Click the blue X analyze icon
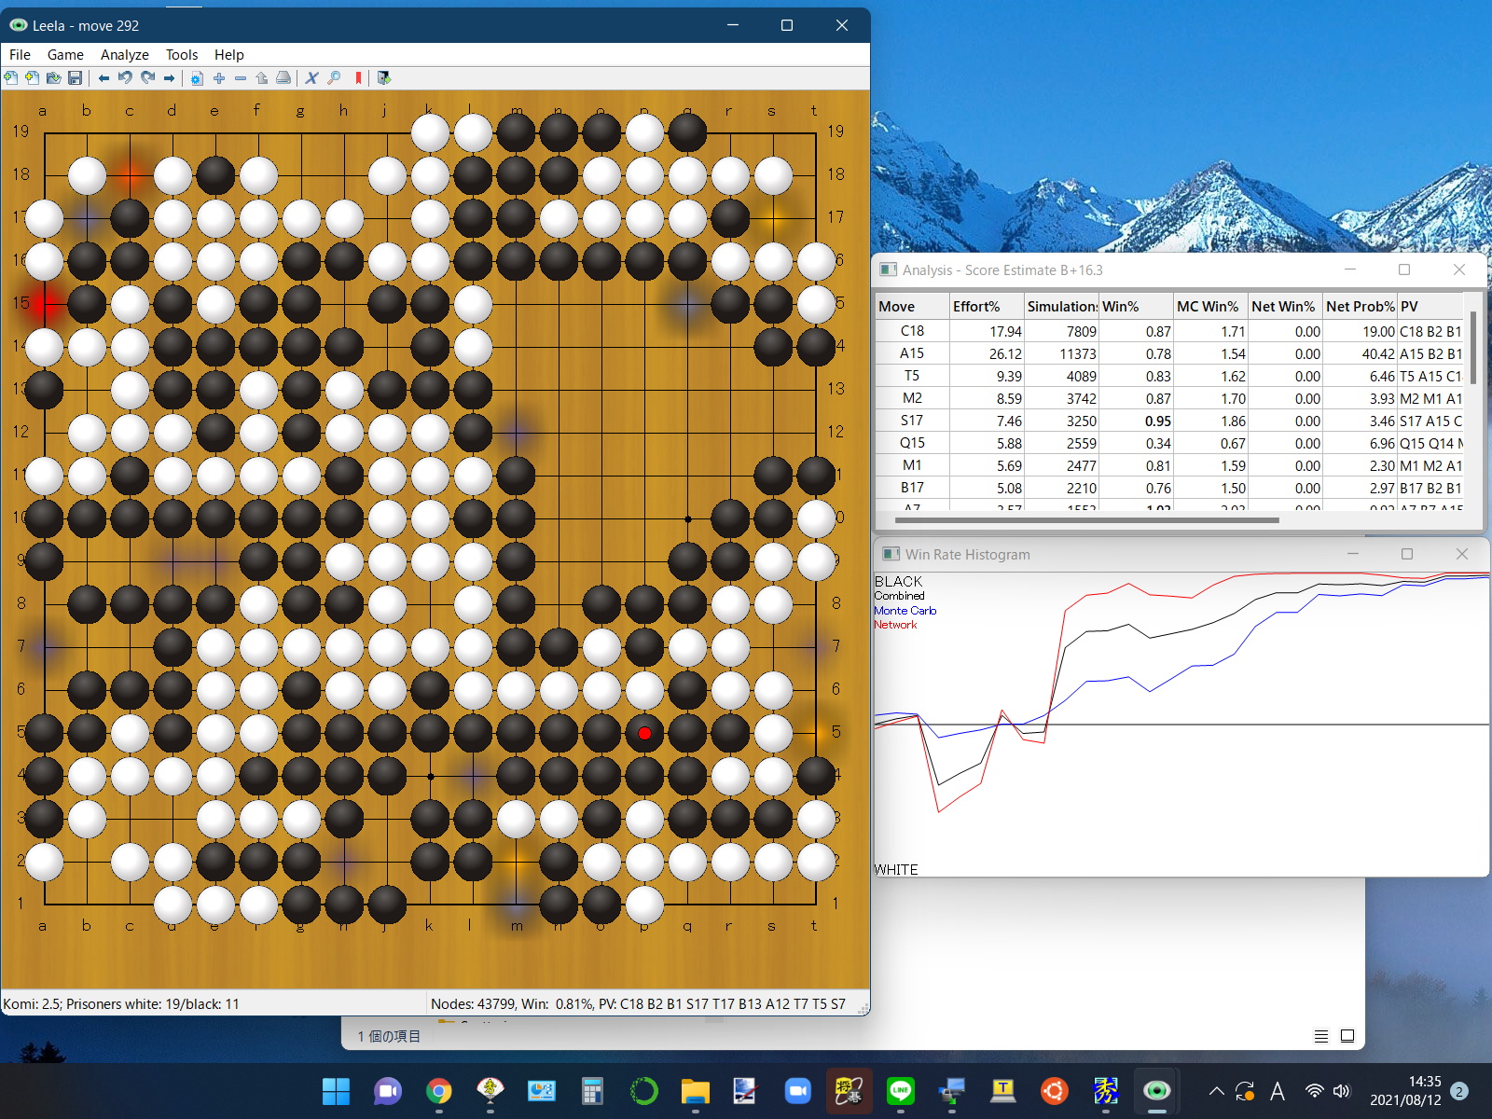The height and width of the screenshot is (1119, 1492). coord(311,78)
